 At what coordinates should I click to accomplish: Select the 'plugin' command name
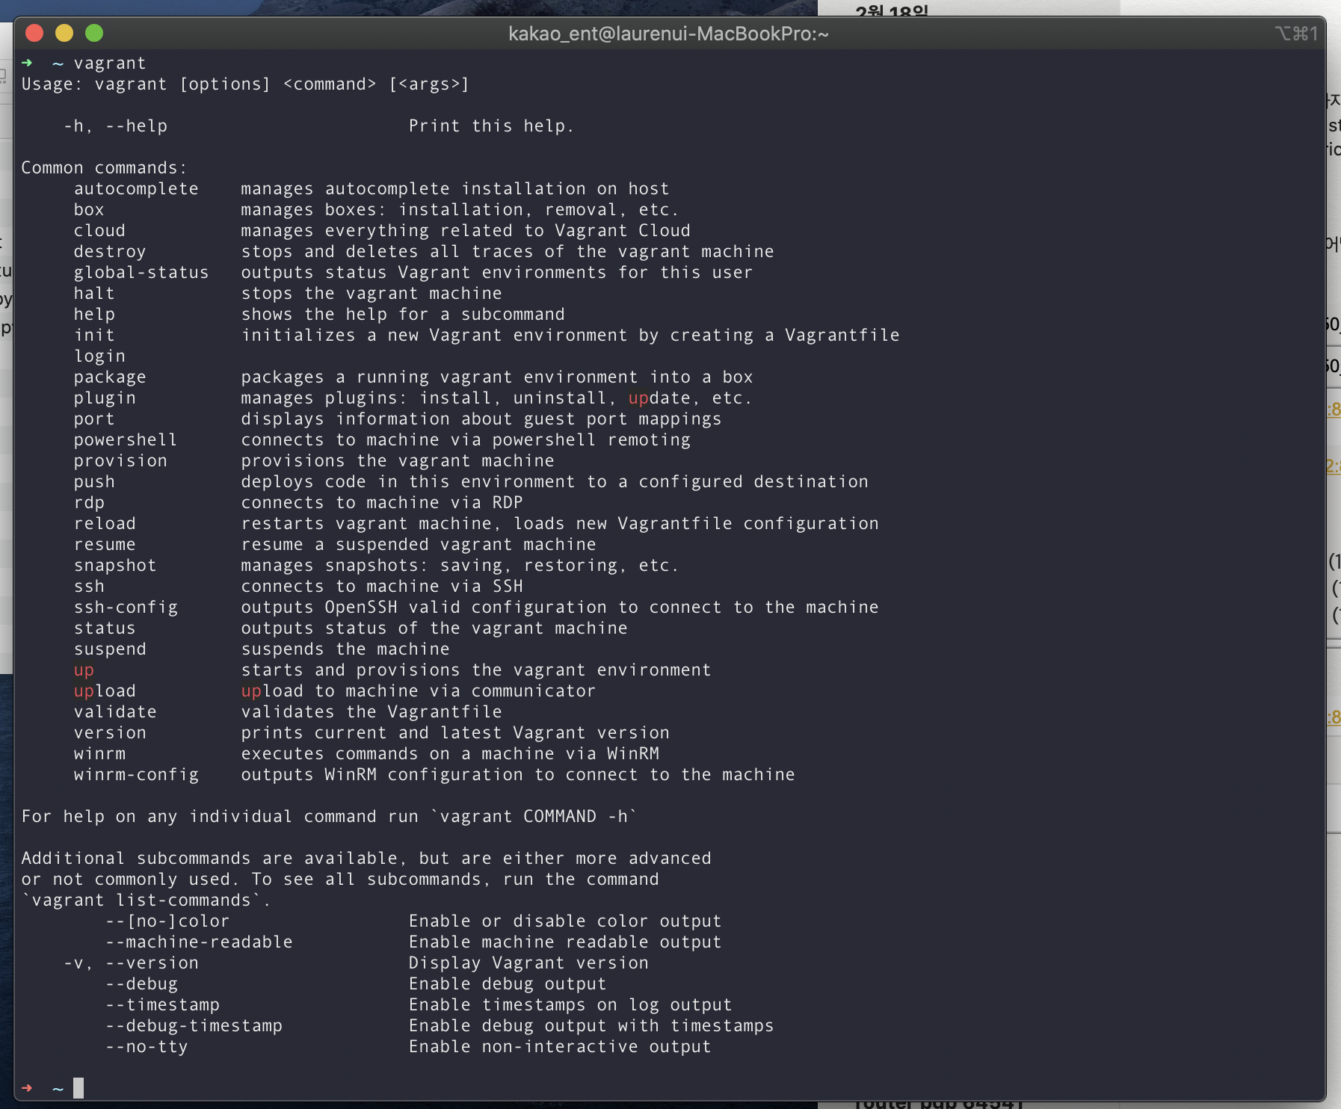[x=105, y=398]
